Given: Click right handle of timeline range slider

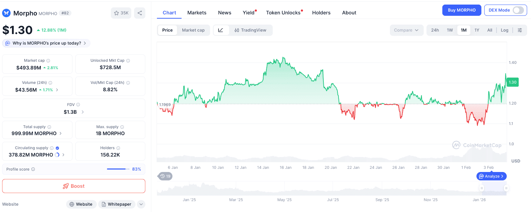Looking at the screenshot, I should tap(506, 188).
